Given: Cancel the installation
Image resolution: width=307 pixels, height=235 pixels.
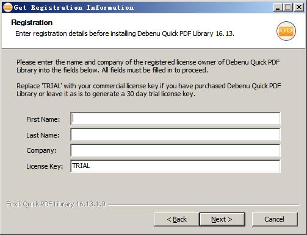Looking at the screenshot, I should tap(275, 219).
